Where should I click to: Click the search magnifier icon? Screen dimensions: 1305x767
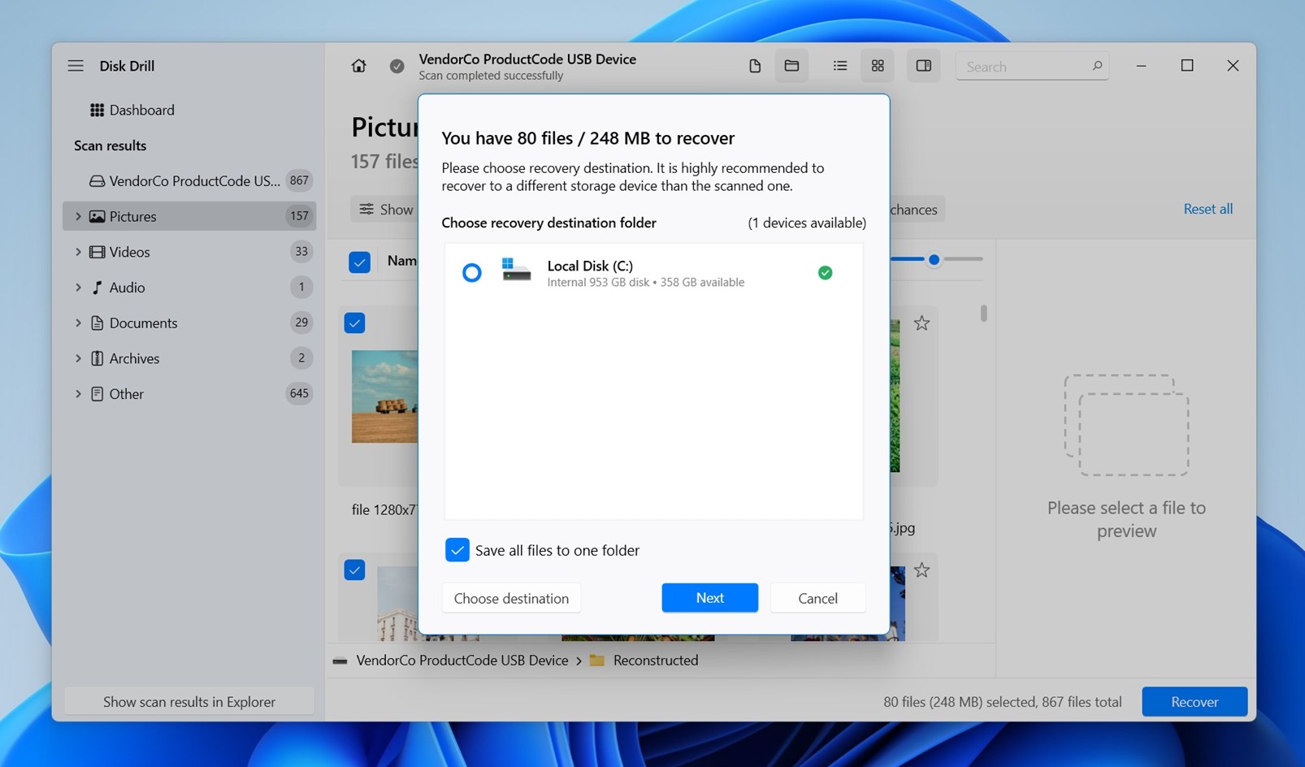click(x=1097, y=66)
